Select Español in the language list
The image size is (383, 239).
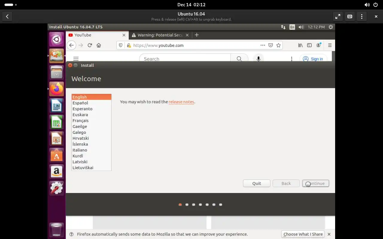click(92, 103)
